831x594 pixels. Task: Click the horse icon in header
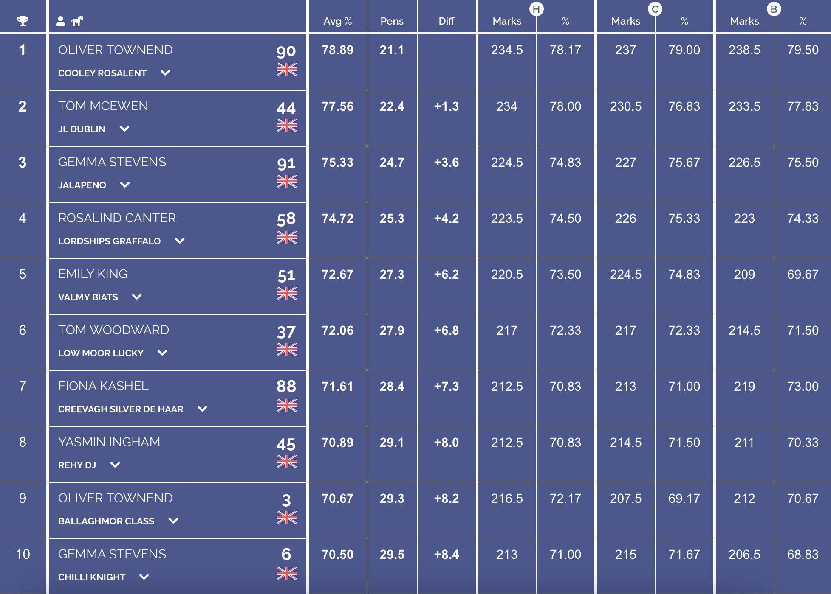click(x=77, y=21)
